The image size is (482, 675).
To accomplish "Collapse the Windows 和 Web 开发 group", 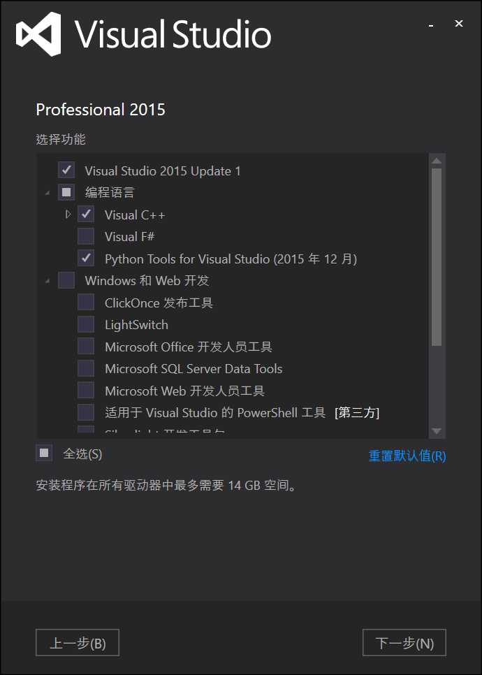I will pos(48,281).
